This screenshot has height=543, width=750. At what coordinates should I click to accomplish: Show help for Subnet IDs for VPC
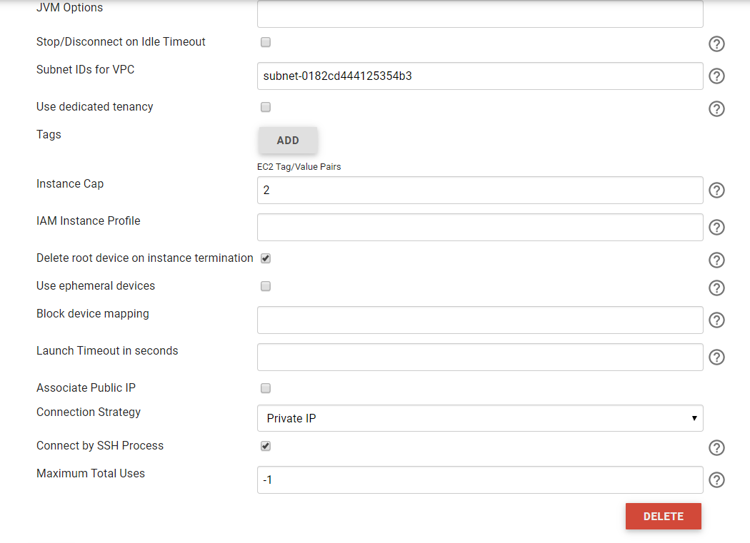[x=716, y=76]
